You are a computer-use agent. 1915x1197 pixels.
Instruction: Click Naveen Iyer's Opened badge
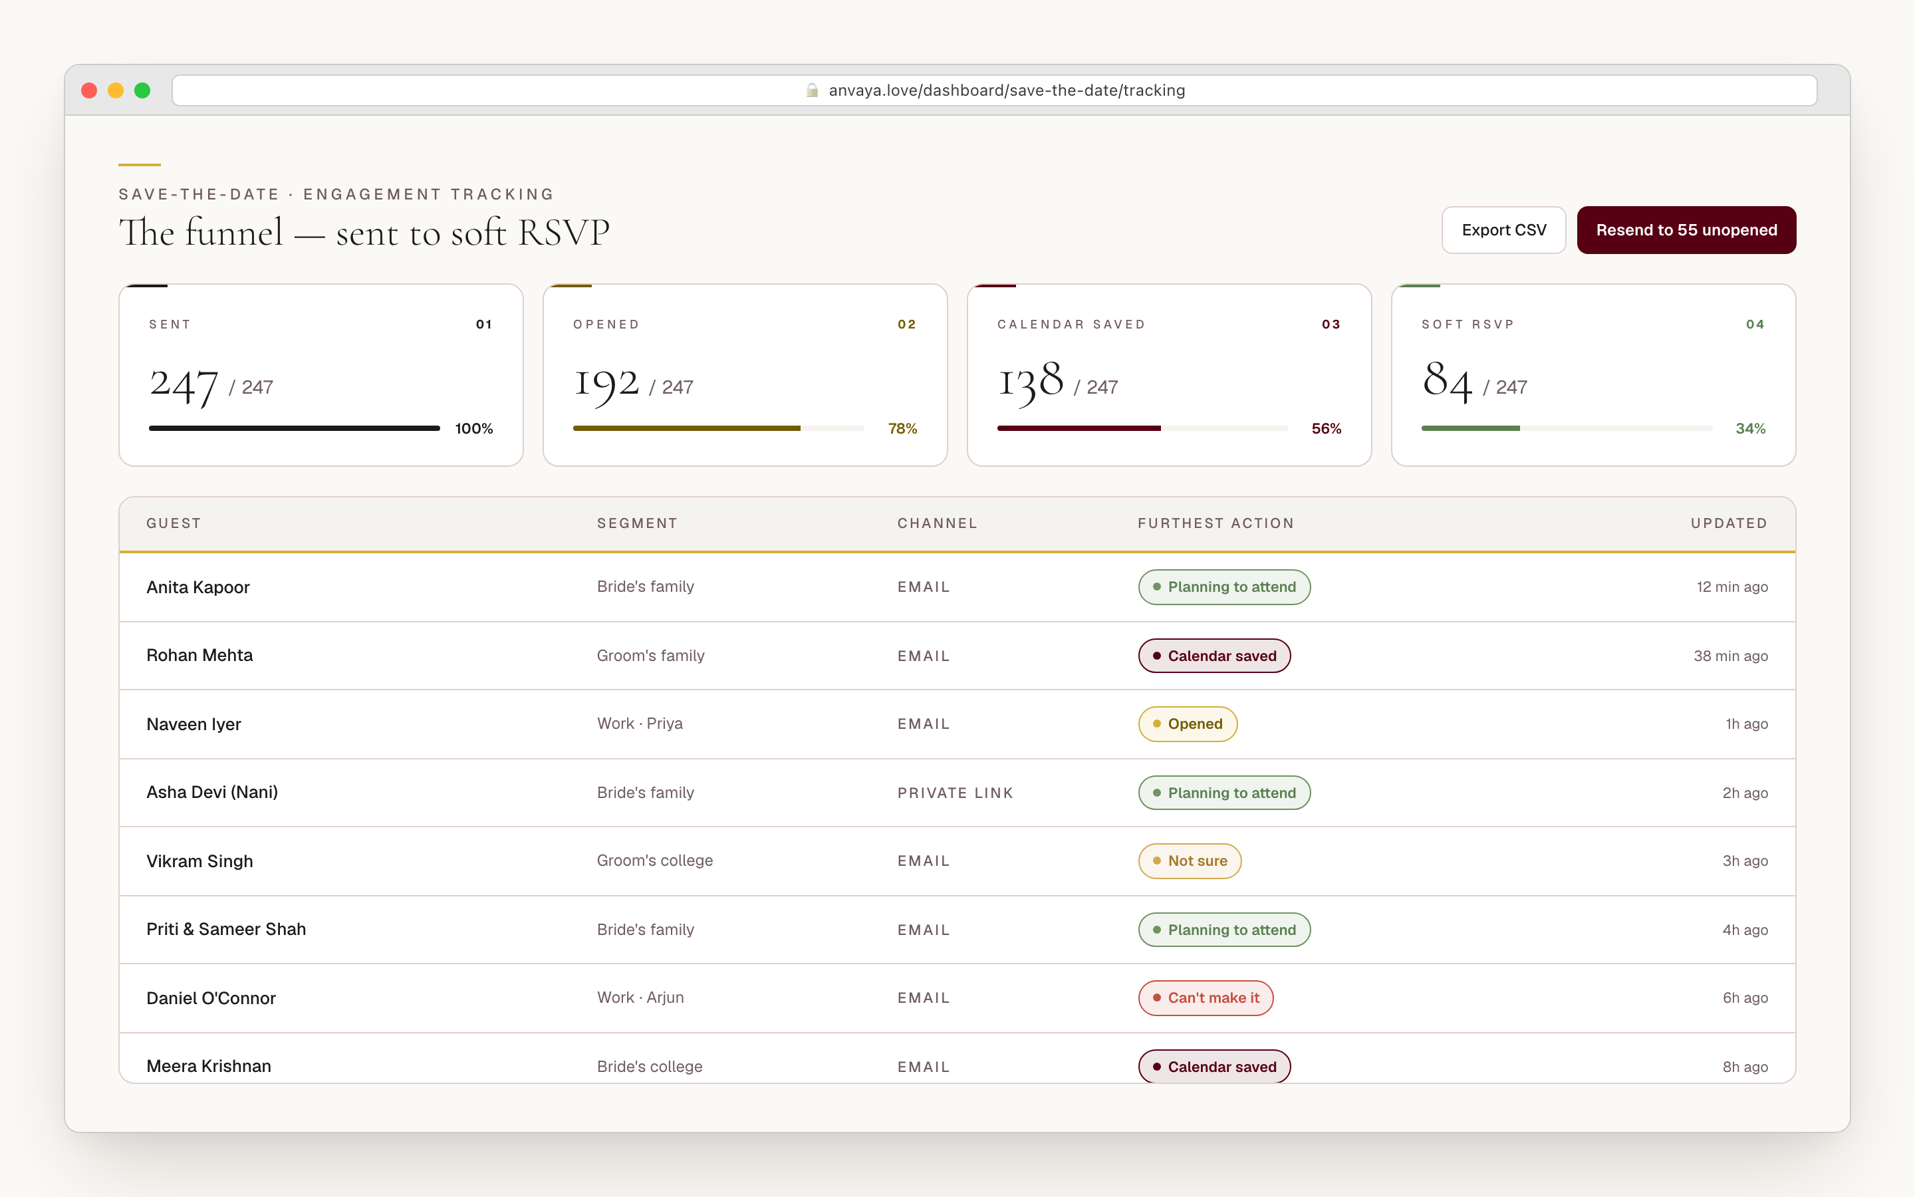coord(1188,724)
